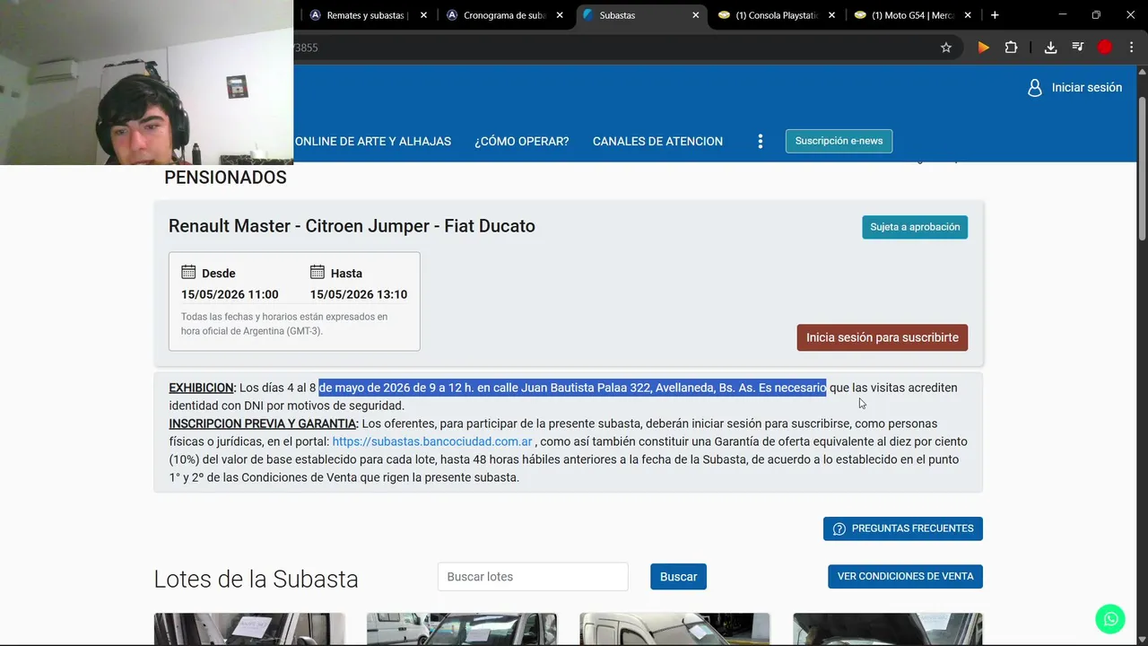Open Canales de Atencion menu item
This screenshot has height=646, width=1148.
657,141
